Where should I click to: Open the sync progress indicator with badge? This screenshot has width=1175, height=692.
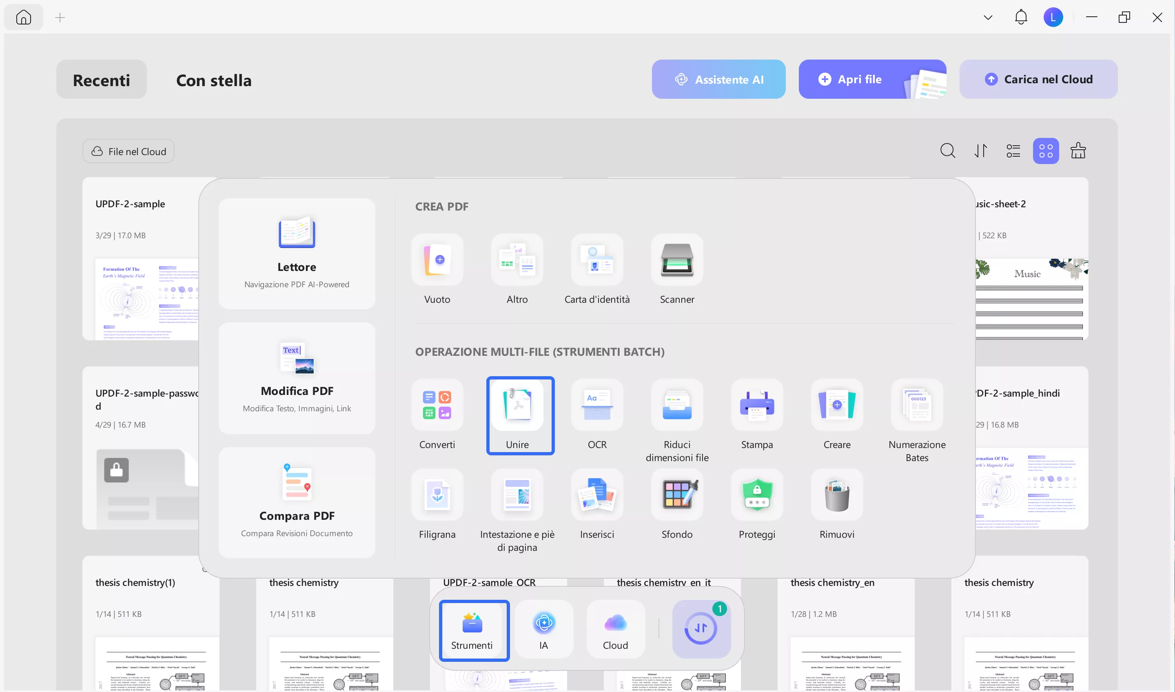click(701, 629)
